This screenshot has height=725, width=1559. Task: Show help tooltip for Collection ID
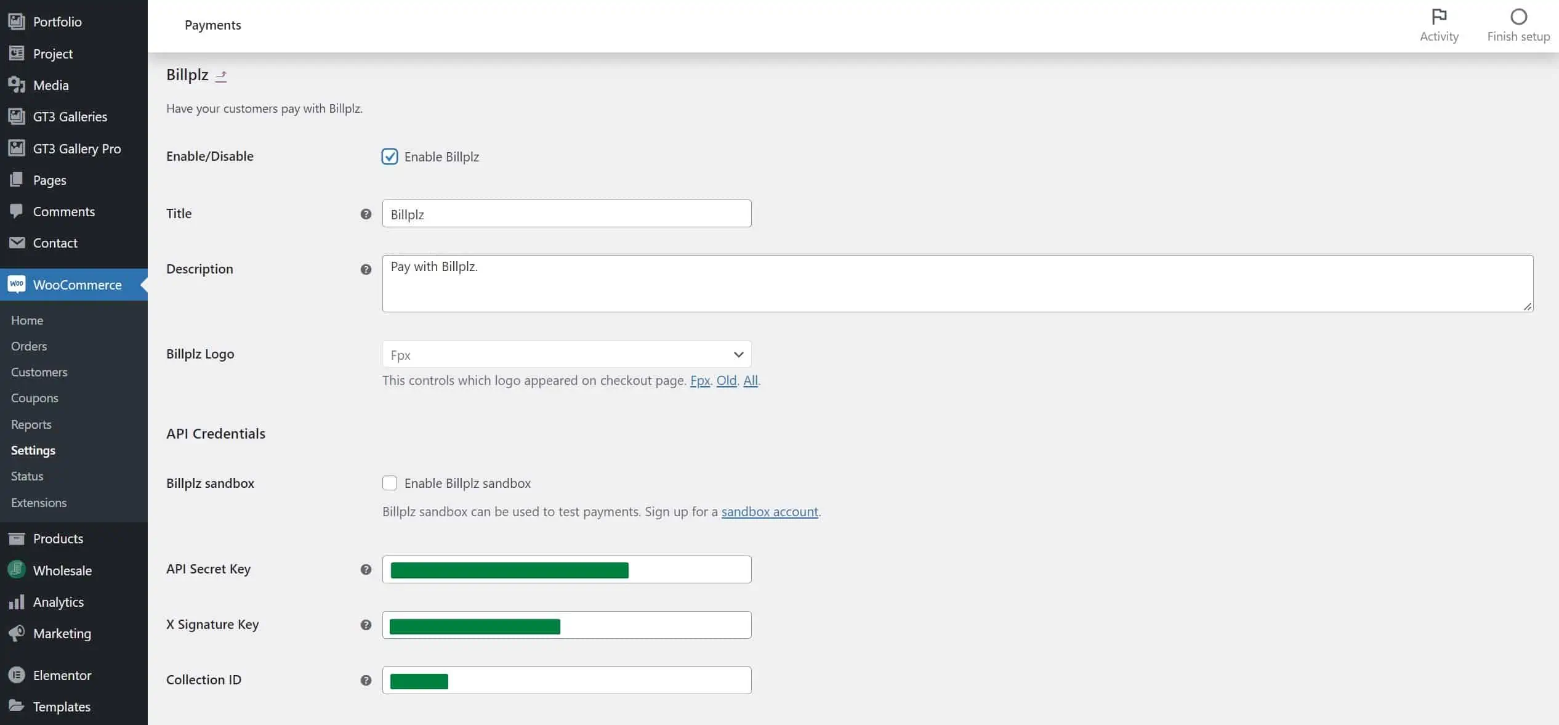click(x=366, y=680)
